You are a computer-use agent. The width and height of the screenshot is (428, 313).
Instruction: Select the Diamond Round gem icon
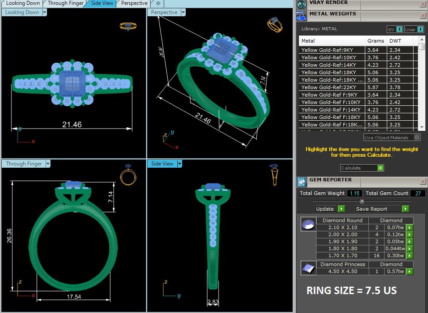tap(308, 224)
